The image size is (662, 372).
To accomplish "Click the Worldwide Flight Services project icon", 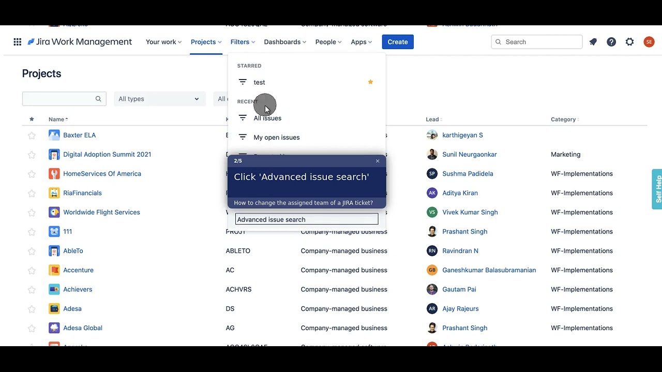I will (54, 212).
